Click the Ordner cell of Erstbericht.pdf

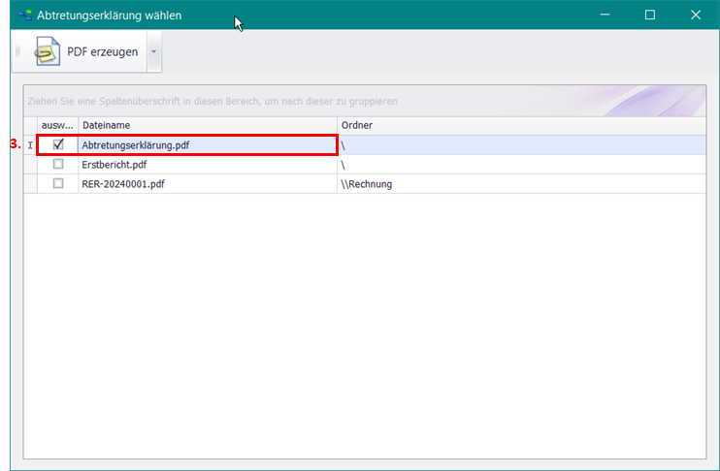coord(520,164)
